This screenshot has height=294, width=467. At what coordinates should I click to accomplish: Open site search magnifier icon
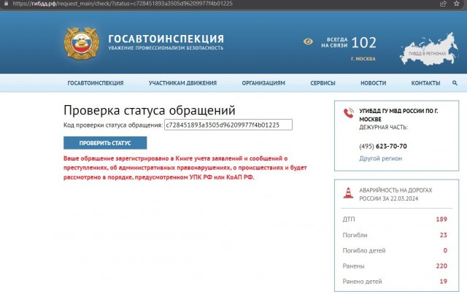tap(455, 83)
